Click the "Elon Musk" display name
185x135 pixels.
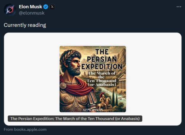coord(30,7)
